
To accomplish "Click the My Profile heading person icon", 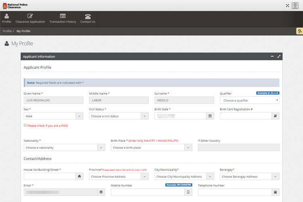I will (x=7, y=44).
